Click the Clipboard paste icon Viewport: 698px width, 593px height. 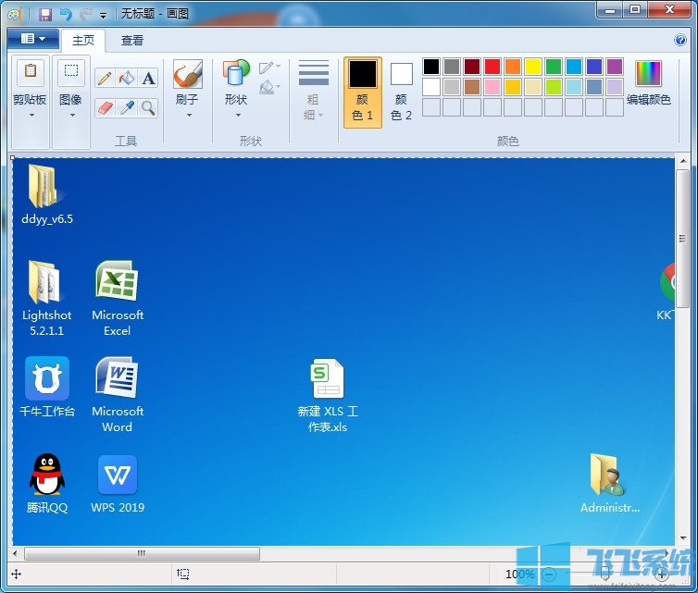click(31, 72)
